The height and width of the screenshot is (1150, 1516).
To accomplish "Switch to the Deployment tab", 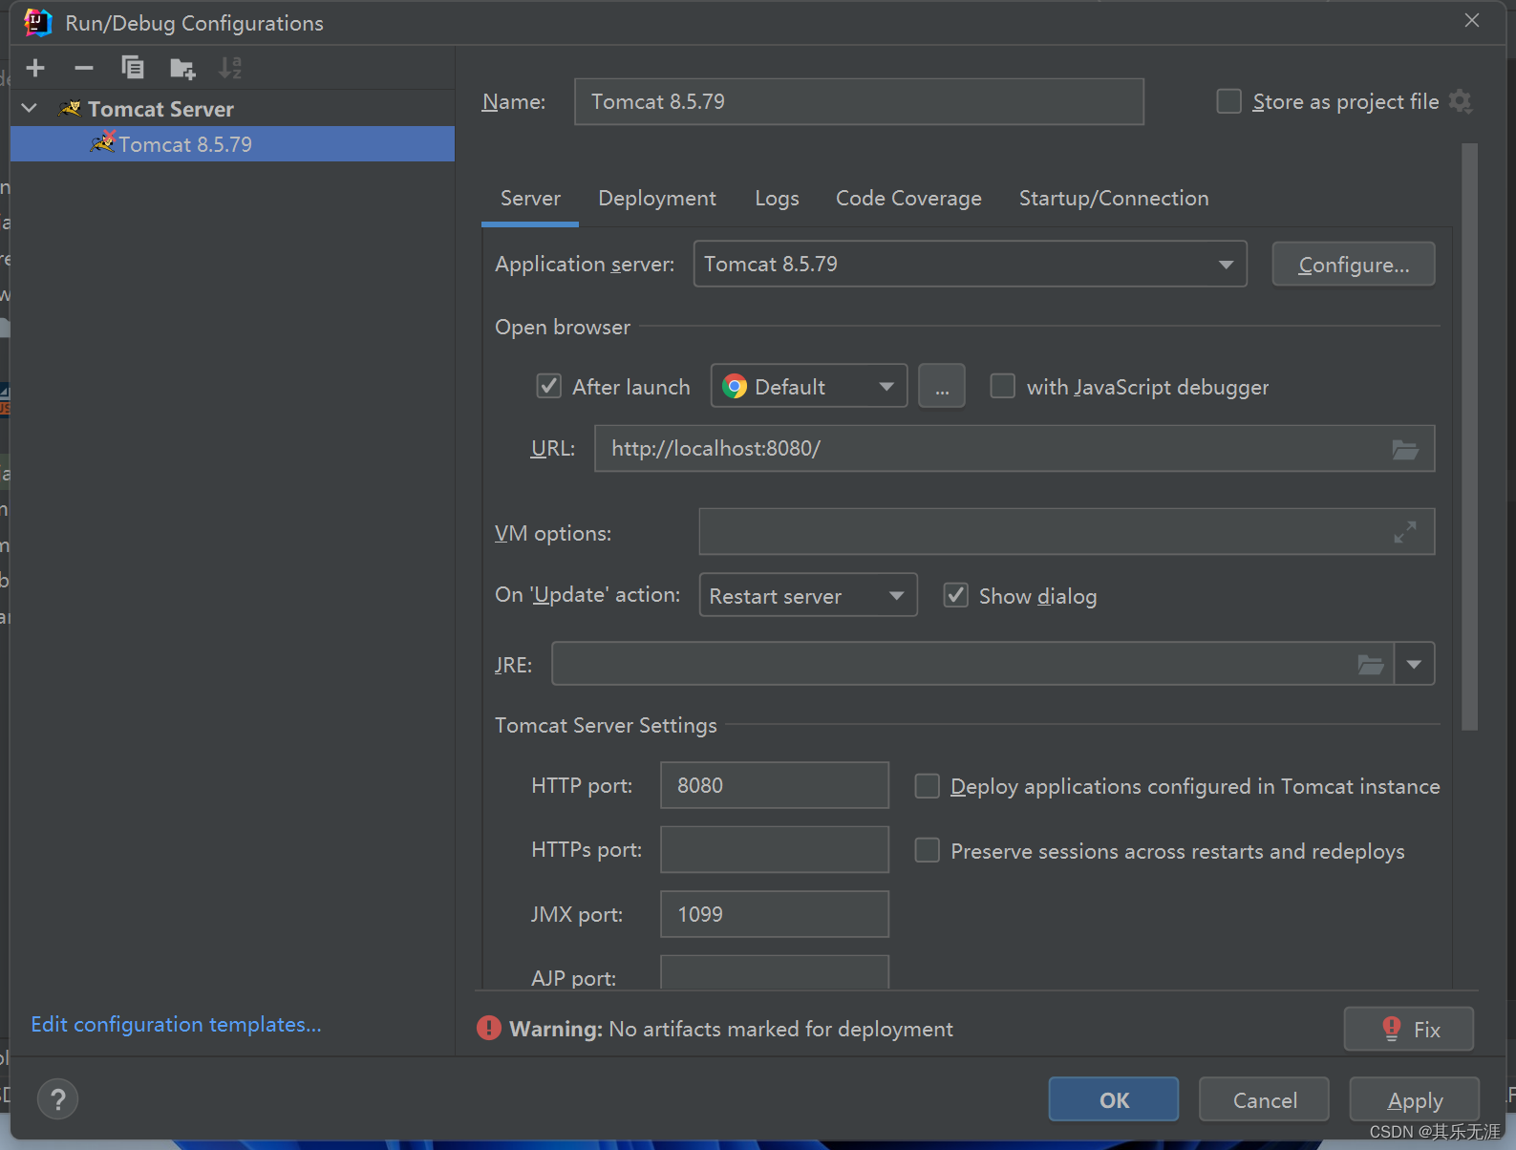I will click(657, 199).
